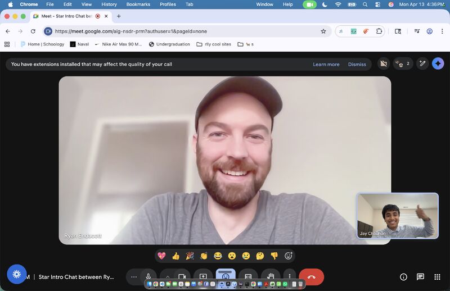Send the surprised face reaction

point(232,256)
